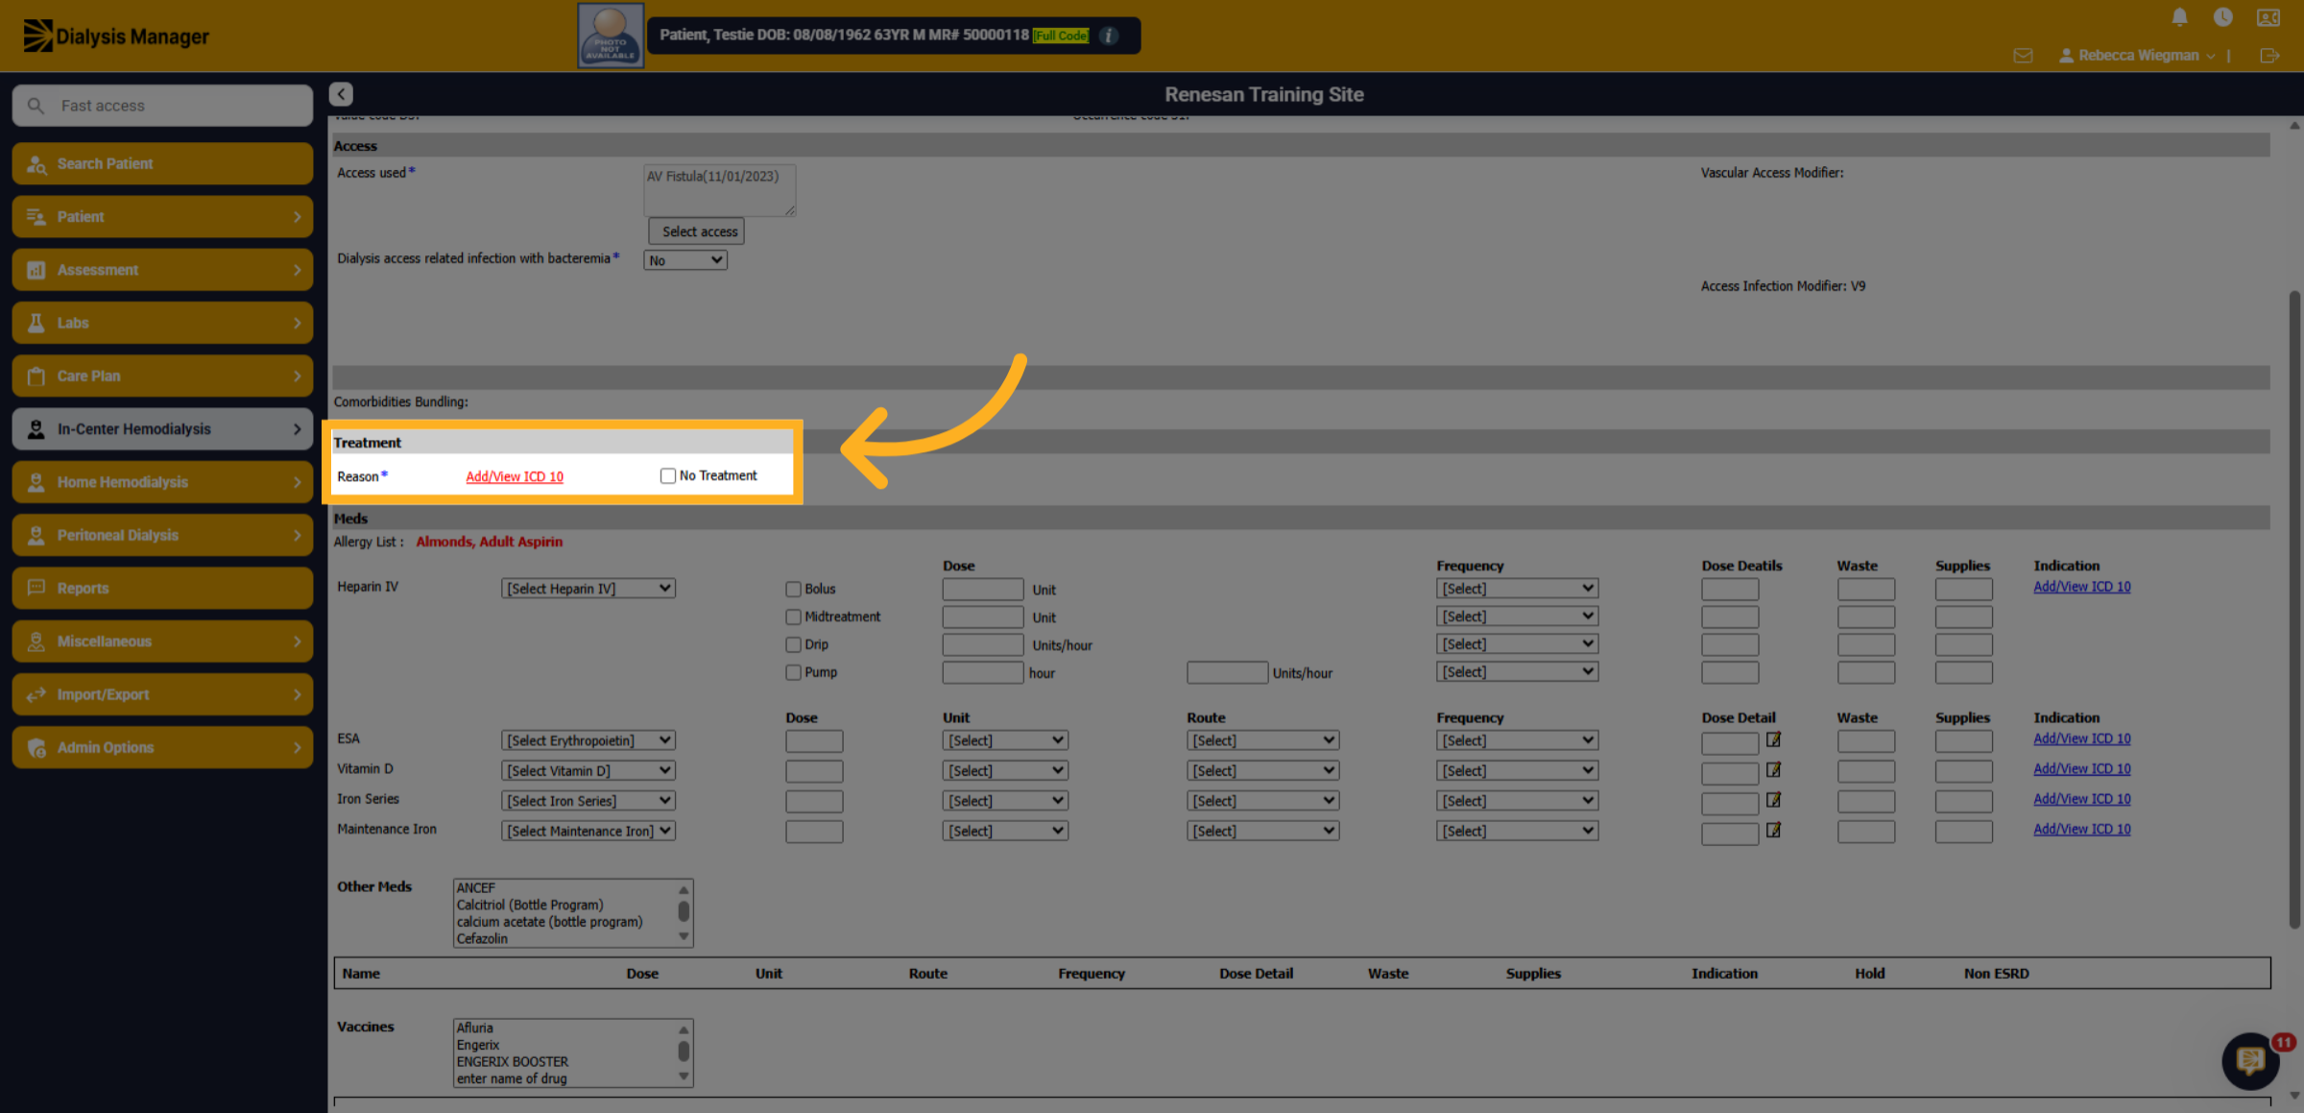Open the clock history icon
Image resolution: width=2304 pixels, height=1113 pixels.
point(2222,17)
